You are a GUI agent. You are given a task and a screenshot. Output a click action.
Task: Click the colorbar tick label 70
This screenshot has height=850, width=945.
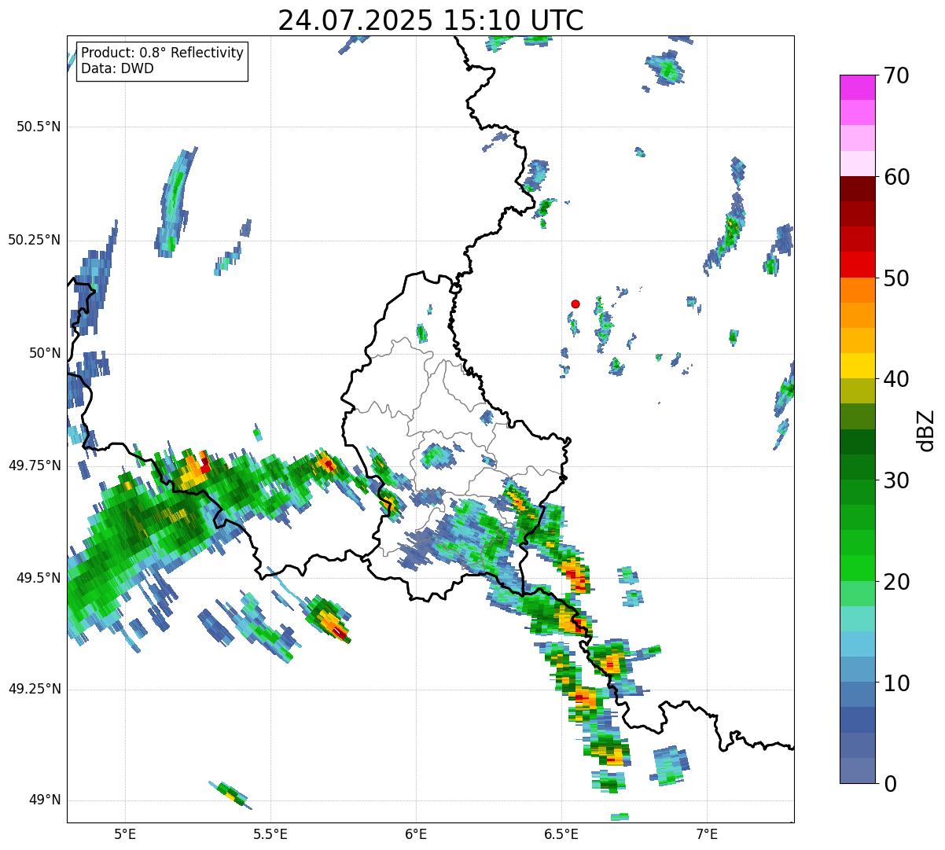click(x=896, y=75)
